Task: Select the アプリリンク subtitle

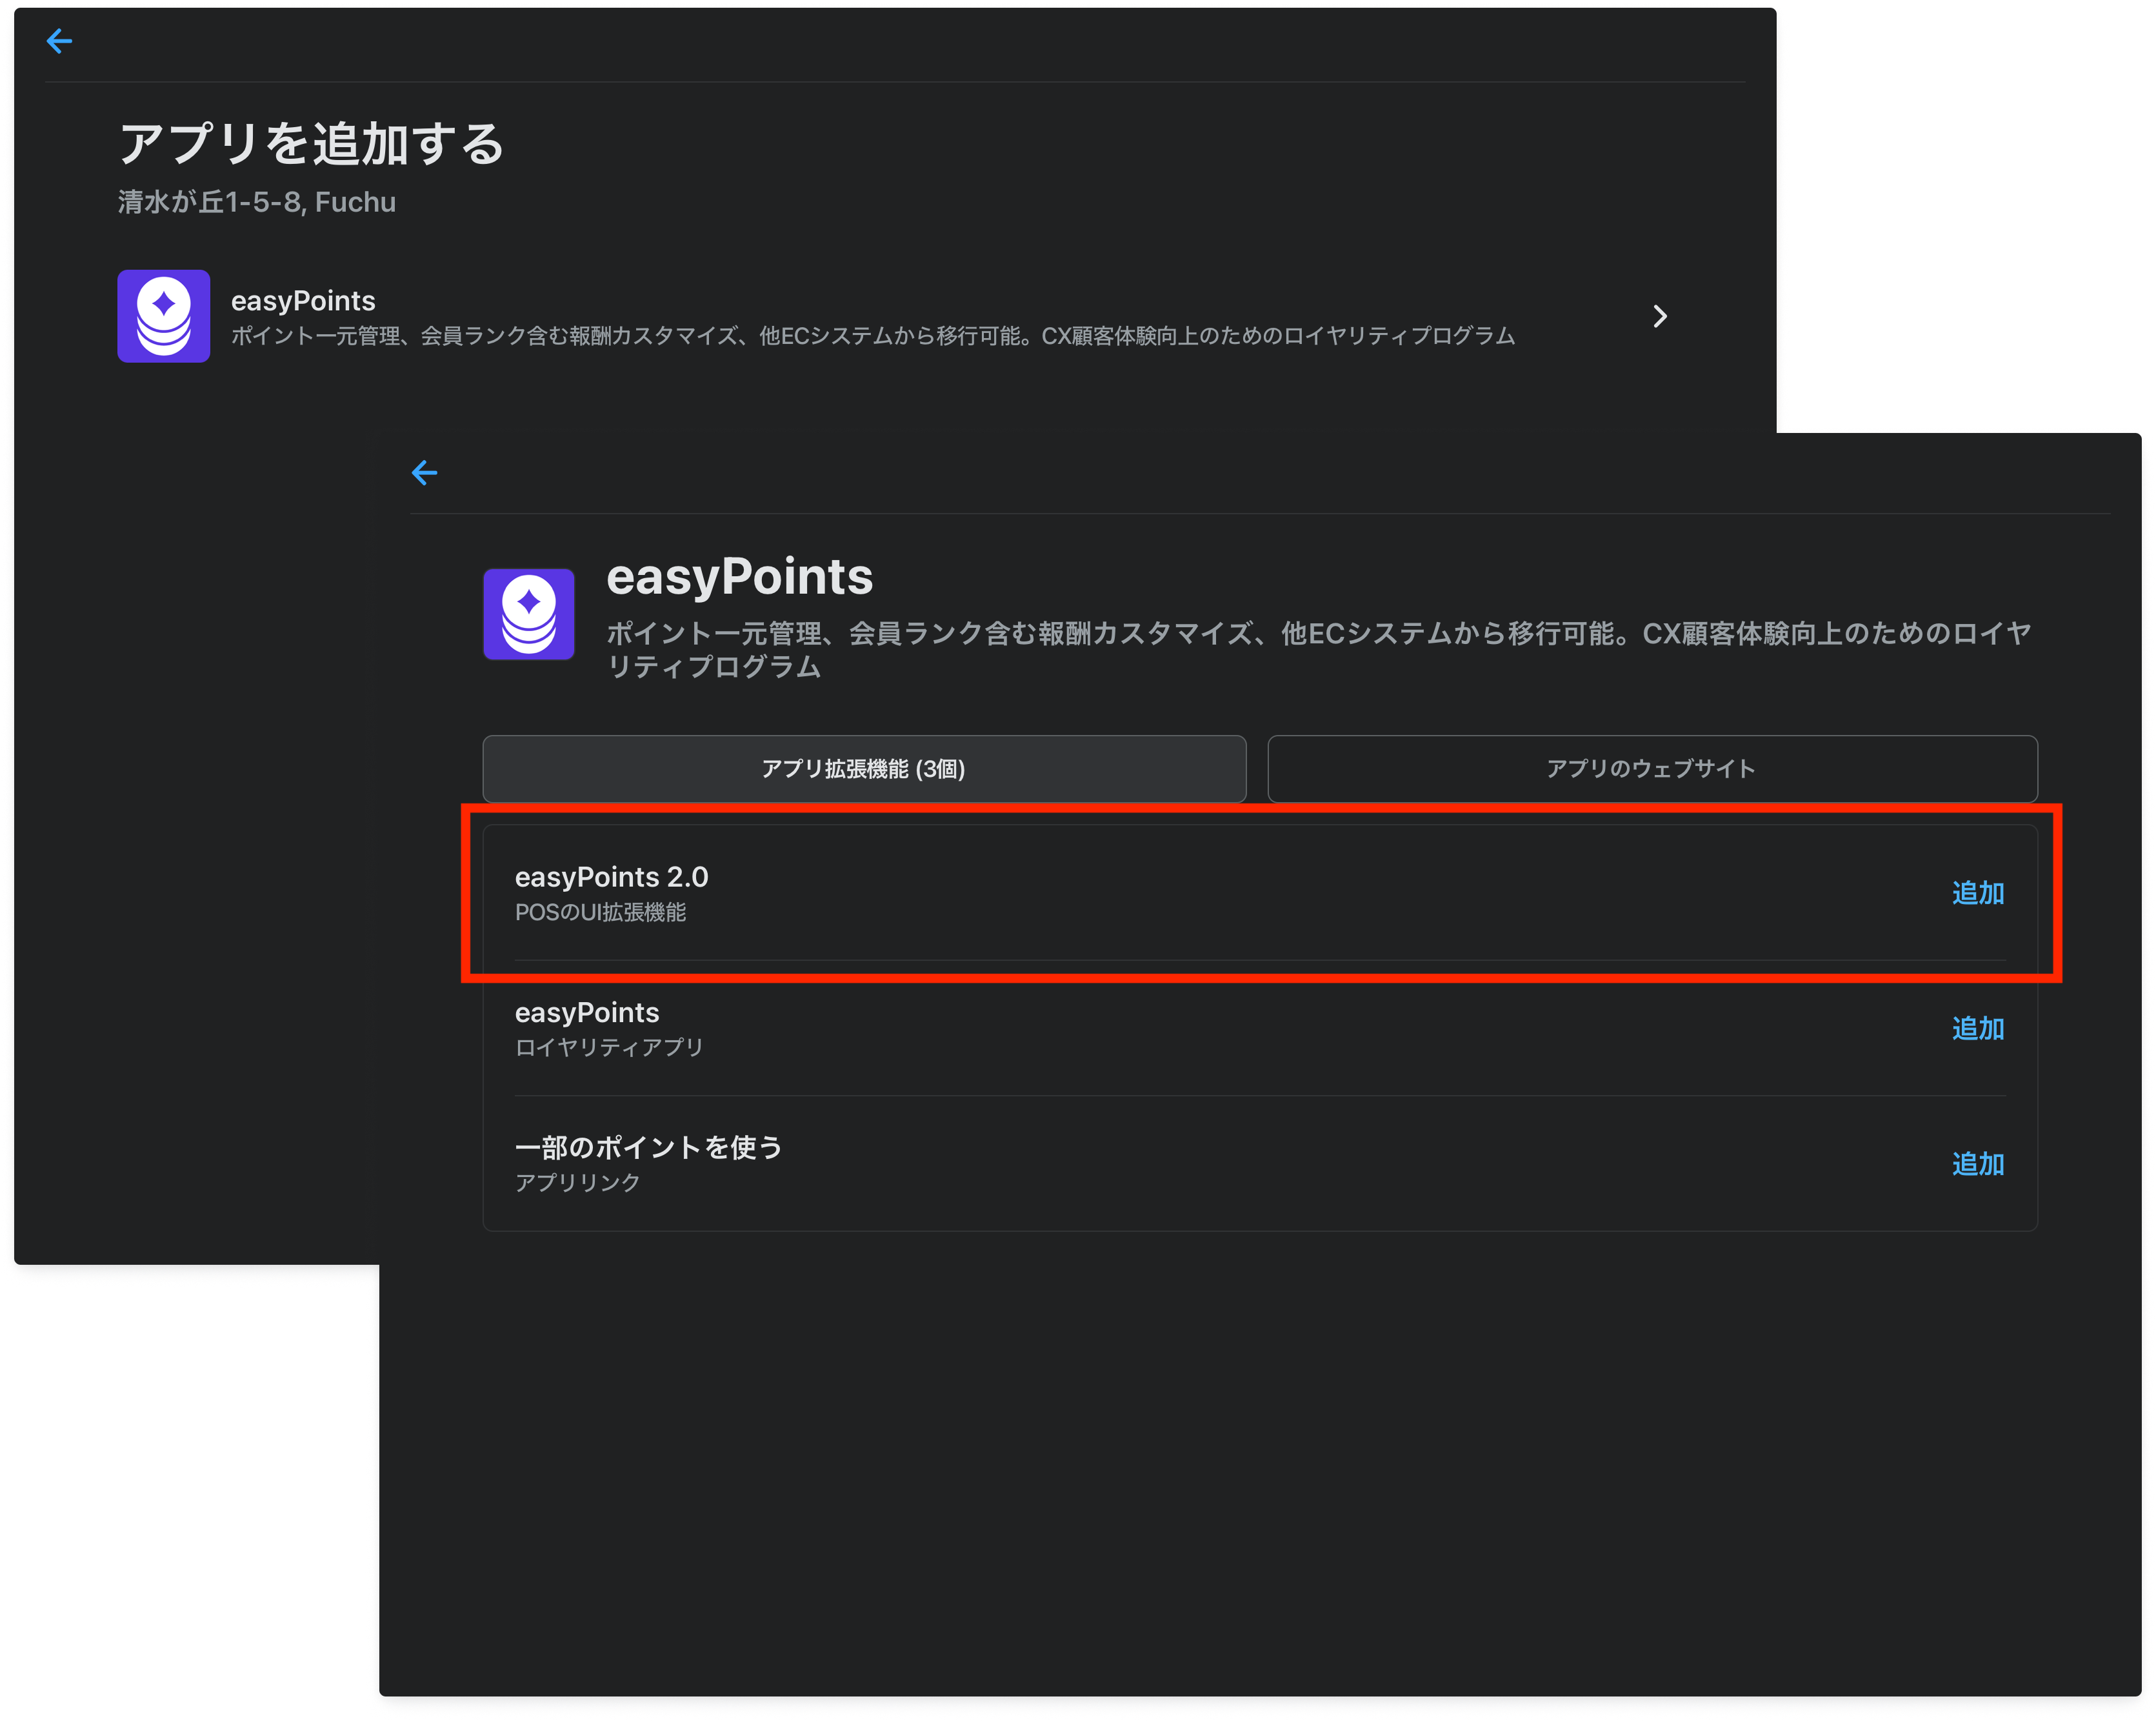Action: 577,1182
